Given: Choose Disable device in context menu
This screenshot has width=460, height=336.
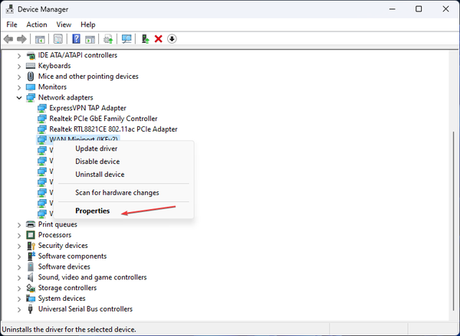Looking at the screenshot, I should 97,161.
